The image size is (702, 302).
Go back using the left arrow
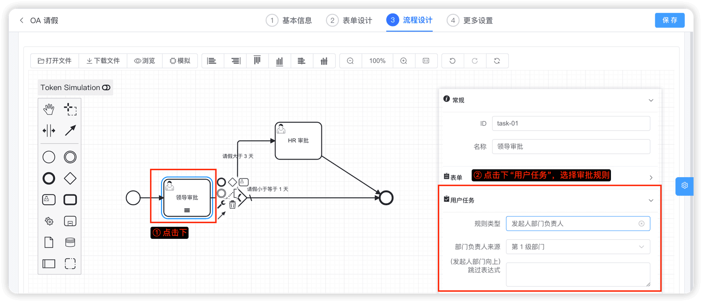tap(21, 20)
